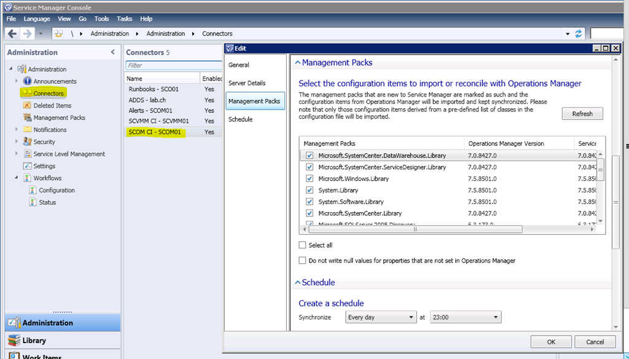This screenshot has height=359, width=629.
Task: Click the Workflows Configuration icon
Action: coord(33,191)
